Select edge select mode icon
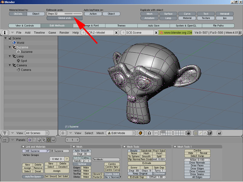This screenshot has width=243, height=182. coord(200,133)
